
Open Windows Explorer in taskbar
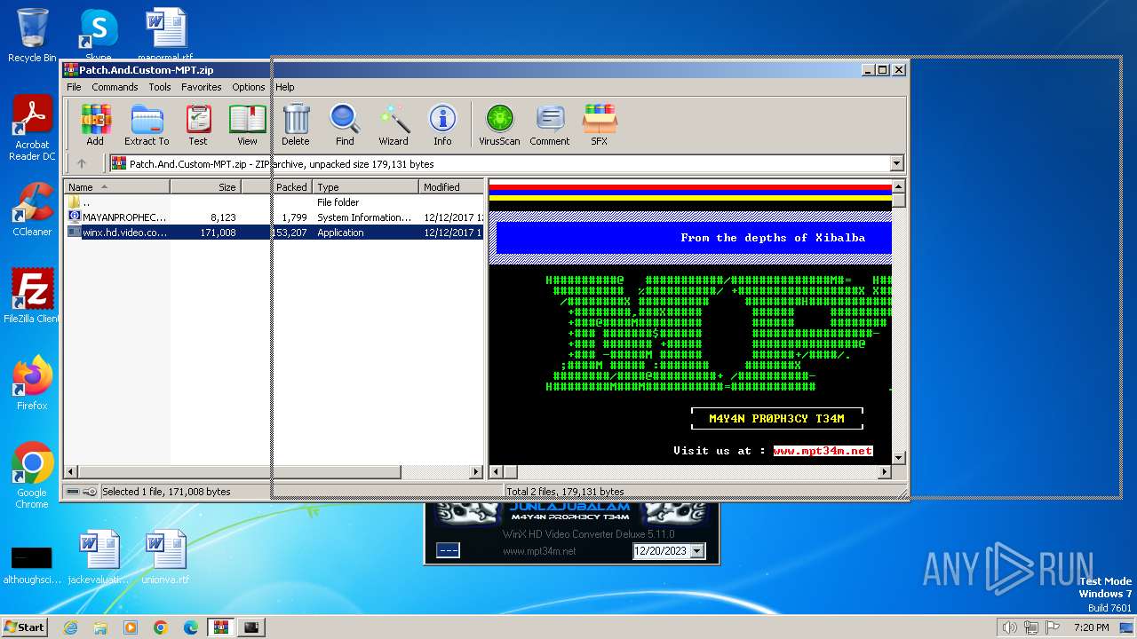click(100, 627)
